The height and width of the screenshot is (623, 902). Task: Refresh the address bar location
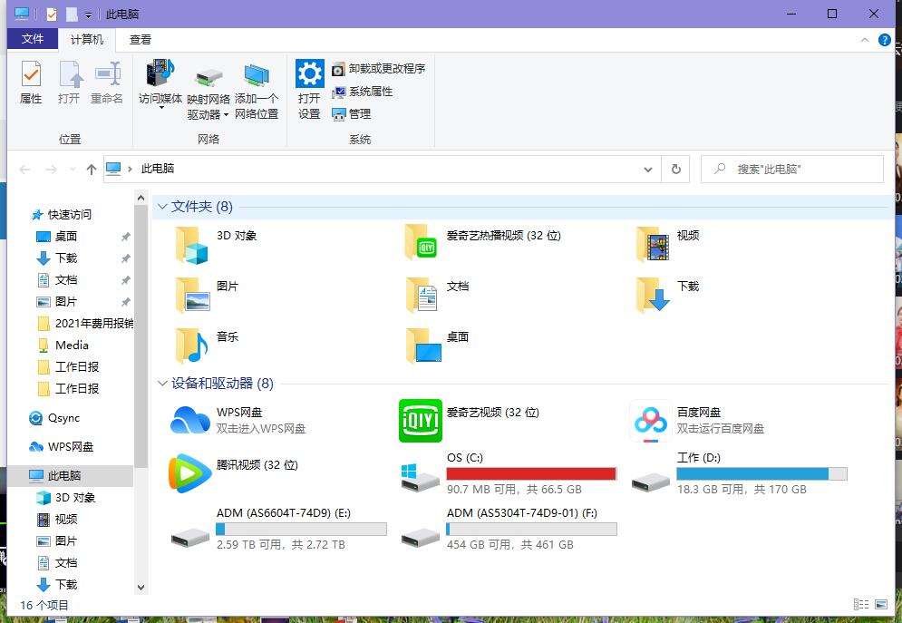676,169
